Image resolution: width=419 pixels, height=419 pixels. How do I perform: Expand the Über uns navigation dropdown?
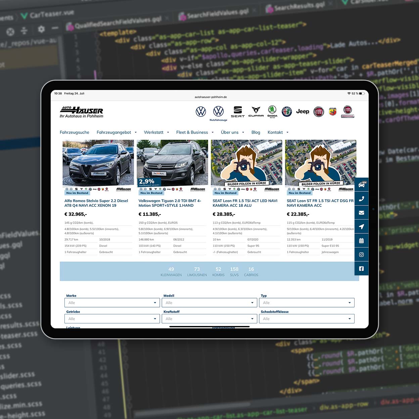coord(233,132)
